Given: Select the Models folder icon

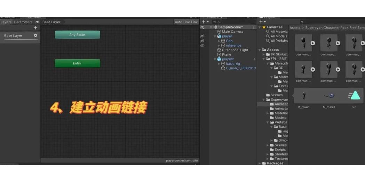Looking at the screenshot, I should [x=272, y=118].
